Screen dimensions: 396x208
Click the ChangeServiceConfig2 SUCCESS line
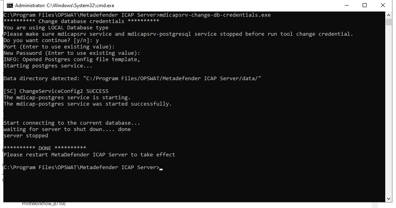(56, 91)
